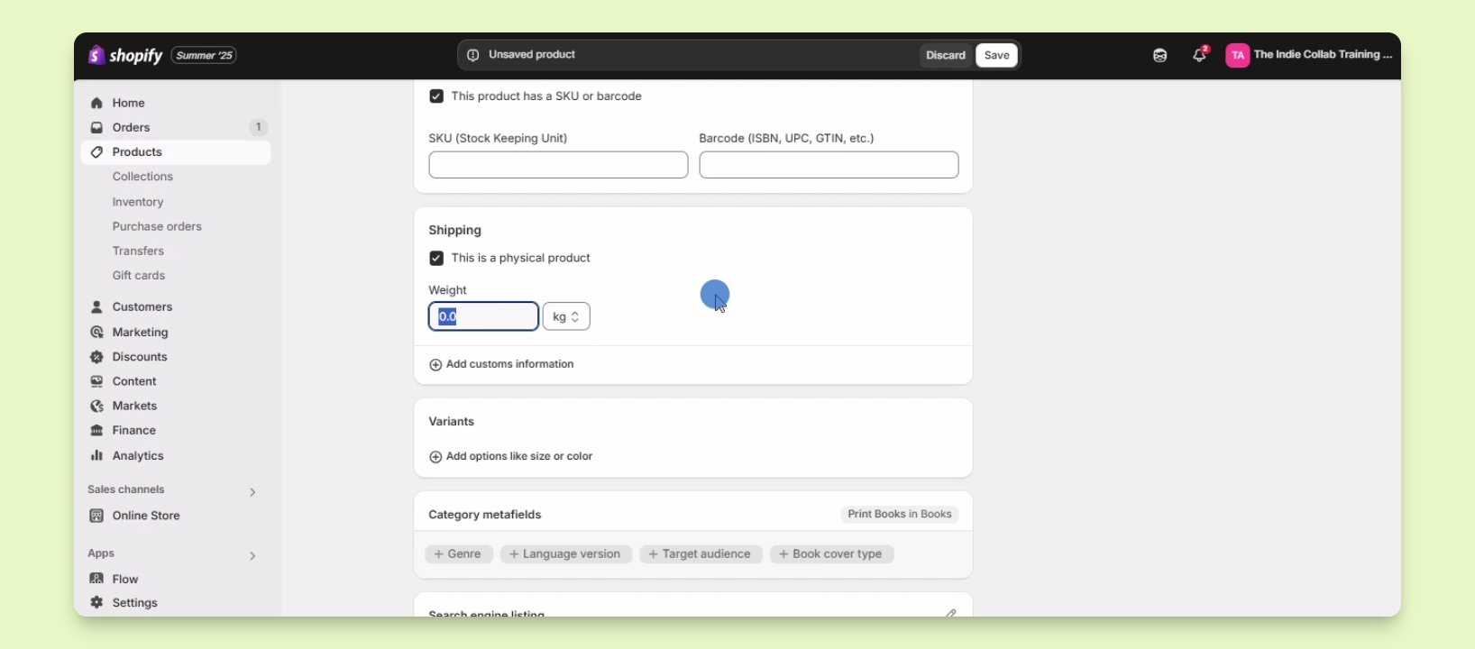Click the Shopify logo
The image size is (1475, 649).
coord(125,55)
